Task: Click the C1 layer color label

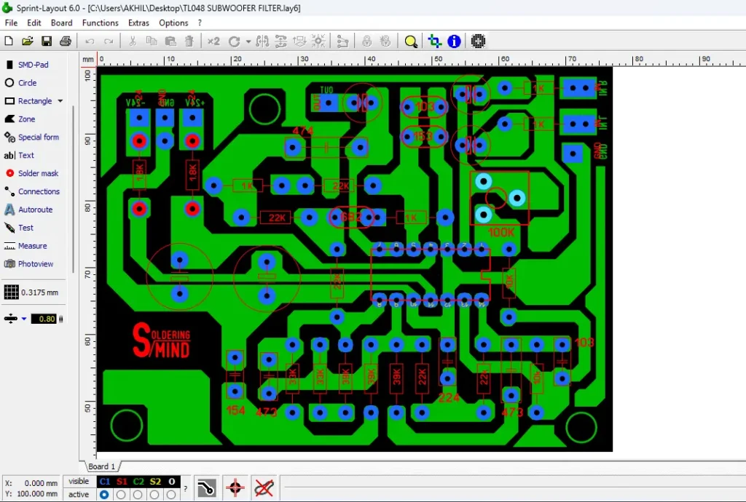Action: (x=104, y=481)
